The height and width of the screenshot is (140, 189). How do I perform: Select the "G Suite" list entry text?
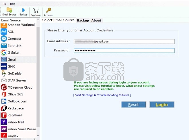tap(13, 53)
